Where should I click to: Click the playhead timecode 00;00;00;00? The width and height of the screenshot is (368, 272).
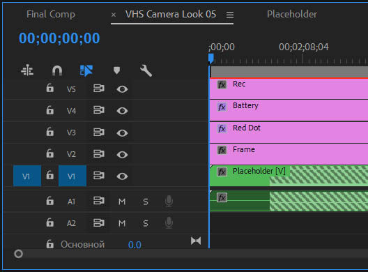pyautogui.click(x=59, y=38)
